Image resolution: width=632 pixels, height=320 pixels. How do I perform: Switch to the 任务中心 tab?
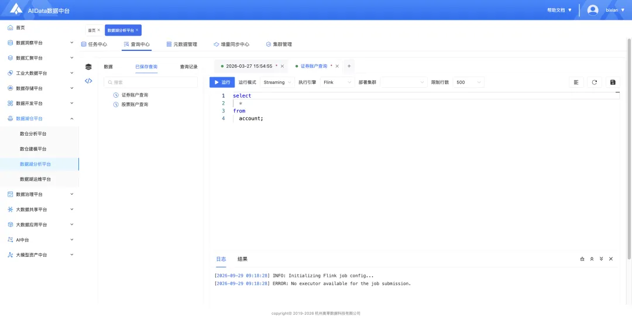point(94,44)
